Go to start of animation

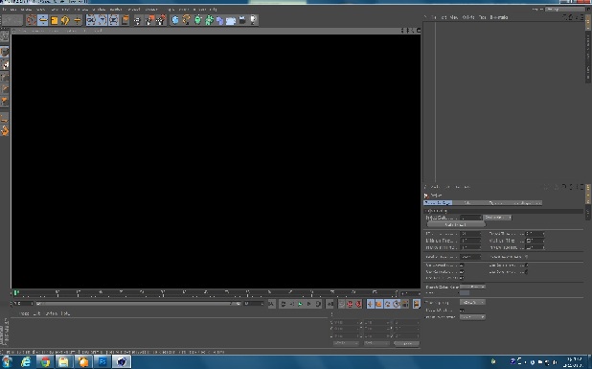pyautogui.click(x=272, y=304)
